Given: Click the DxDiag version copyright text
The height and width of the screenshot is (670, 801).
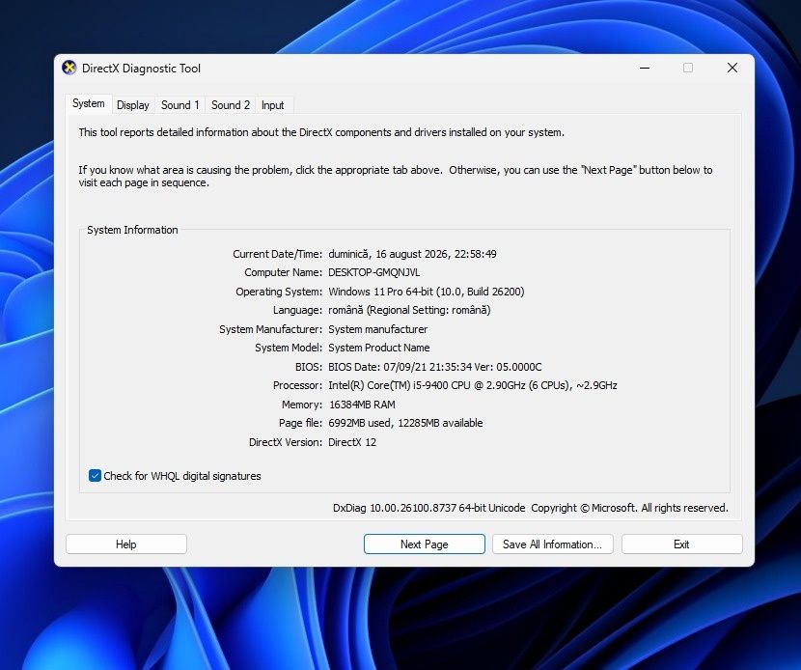Looking at the screenshot, I should coord(531,508).
